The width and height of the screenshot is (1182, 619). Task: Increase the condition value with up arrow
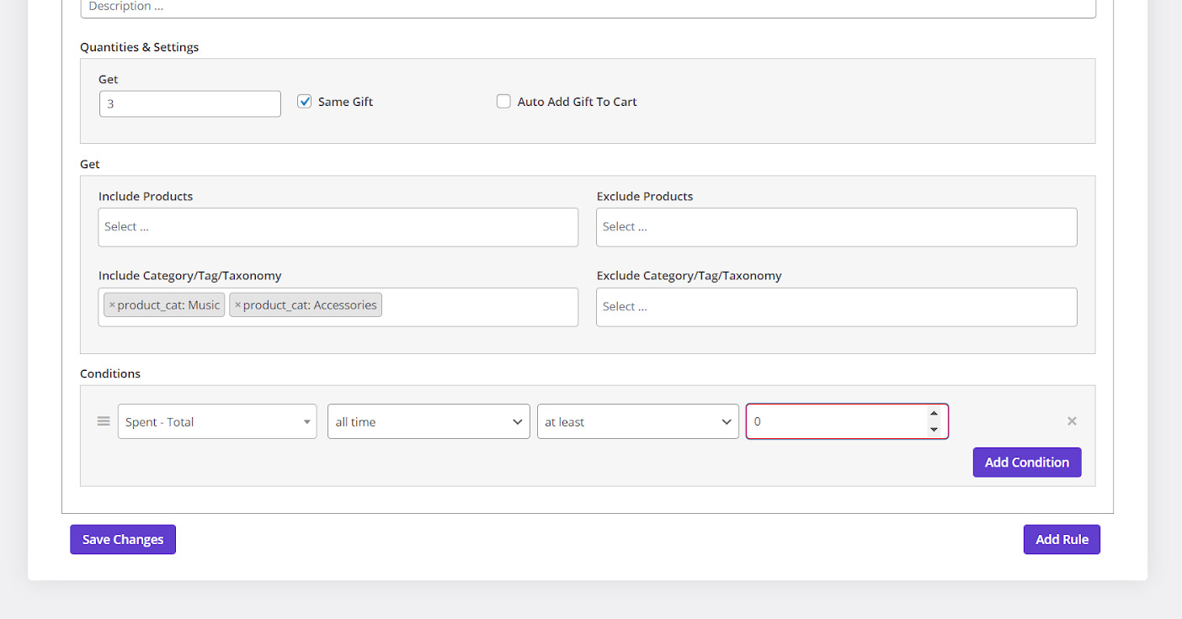[934, 414]
